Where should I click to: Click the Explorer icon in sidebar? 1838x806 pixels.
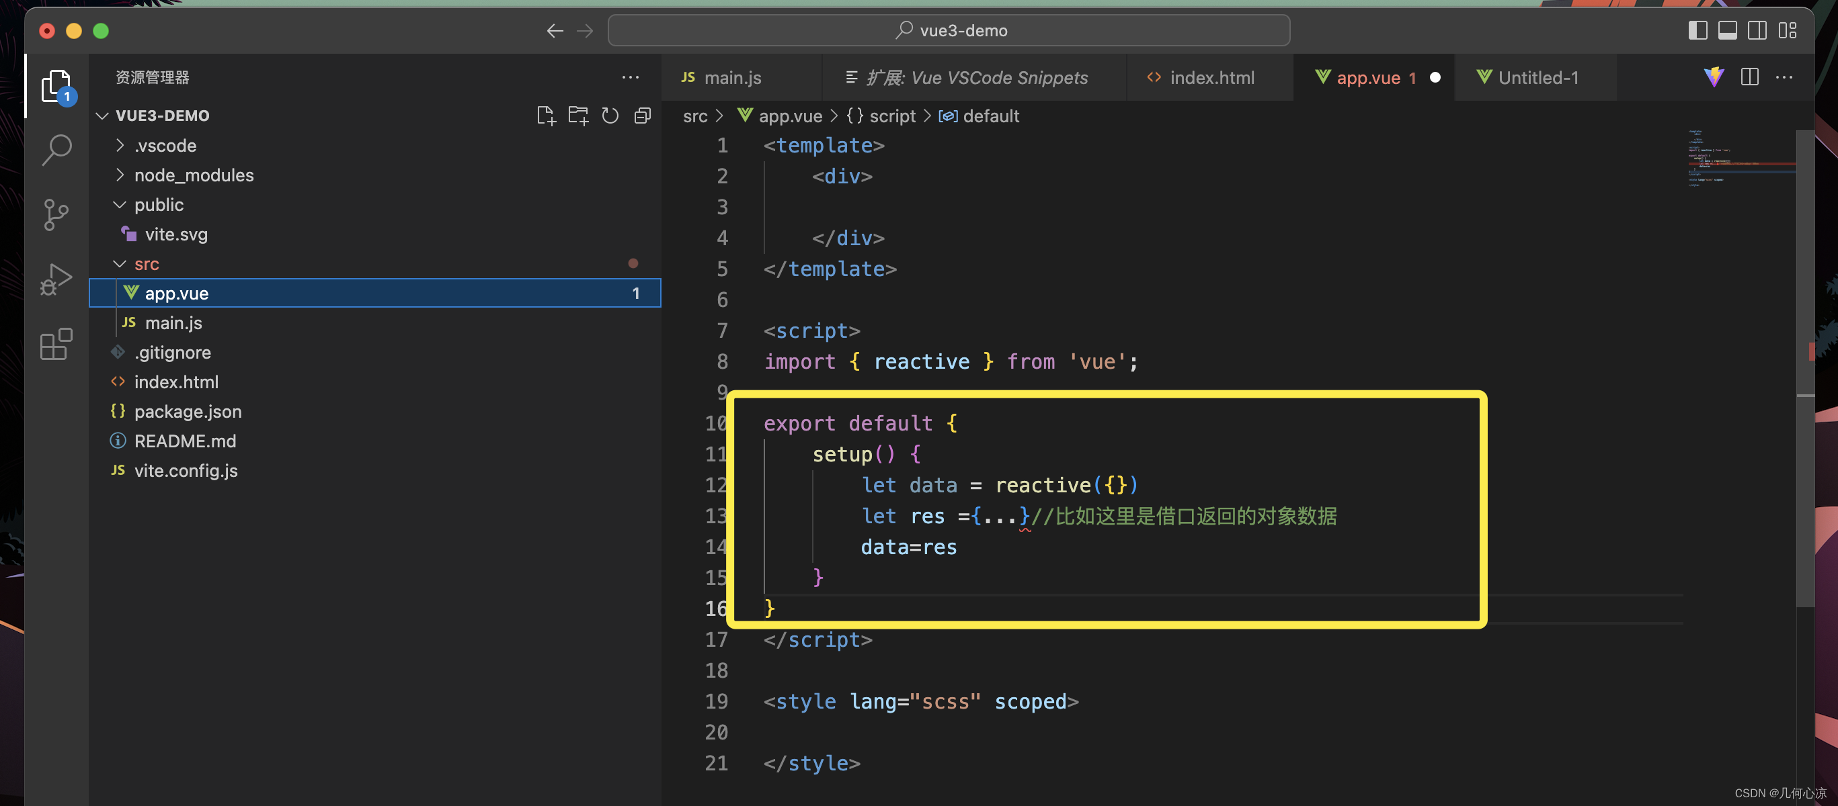[x=56, y=88]
